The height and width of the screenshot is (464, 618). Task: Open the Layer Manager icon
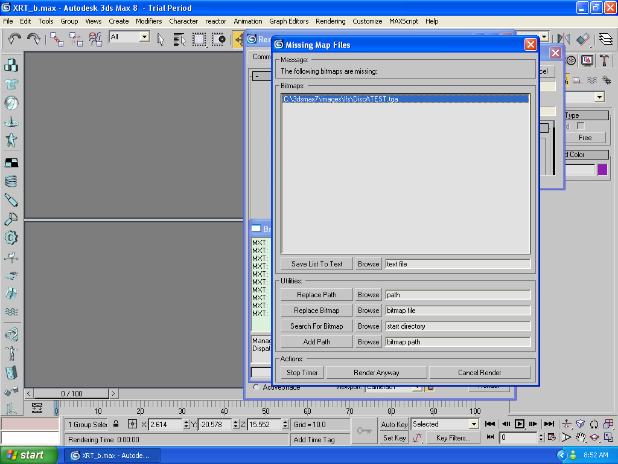605,39
